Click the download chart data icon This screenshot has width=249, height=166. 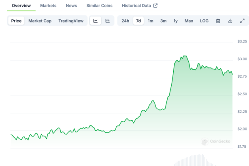[230, 21]
